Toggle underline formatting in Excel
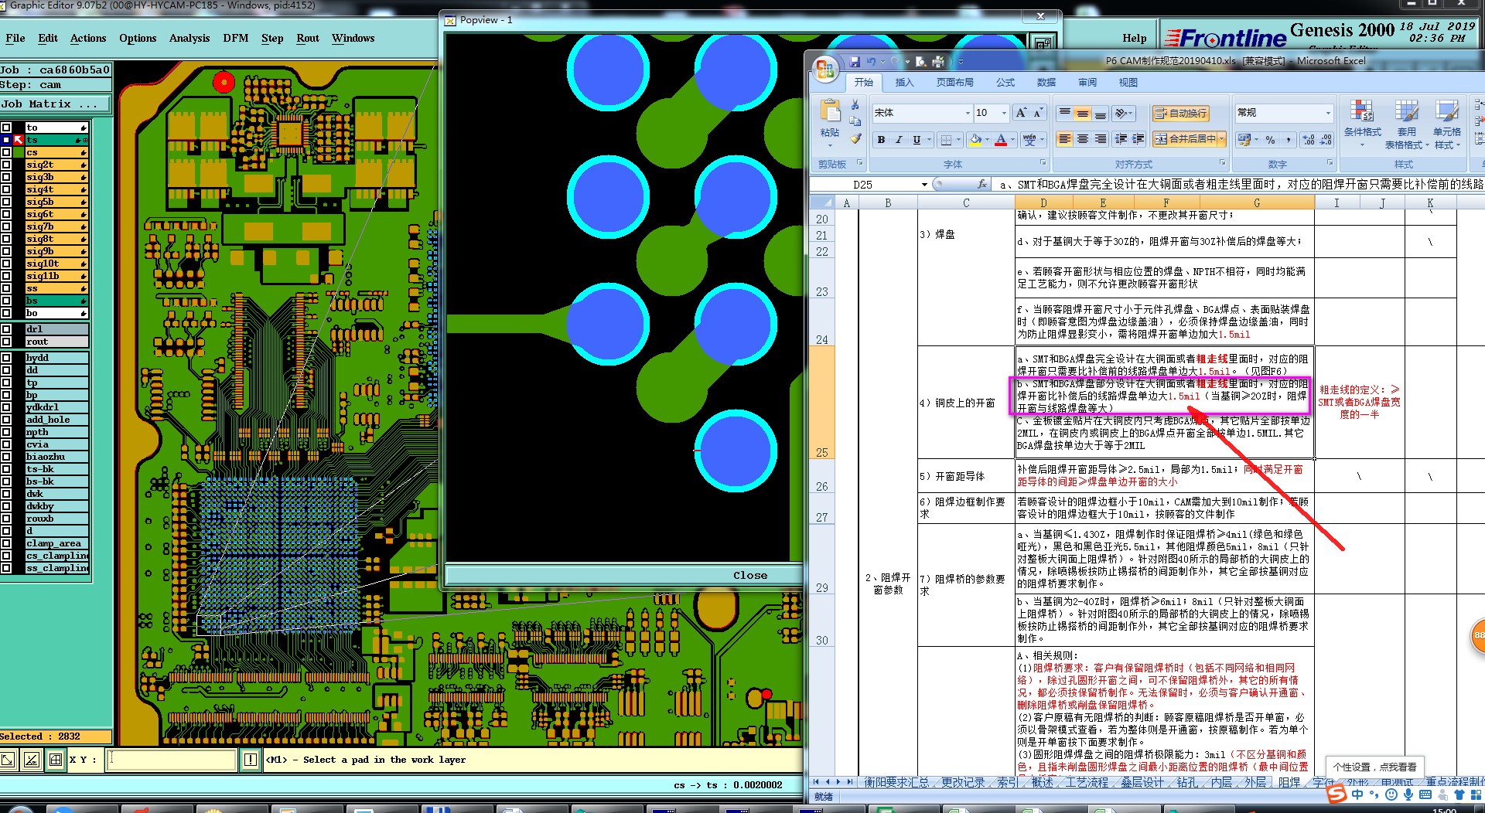1485x813 pixels. pyautogui.click(x=917, y=140)
